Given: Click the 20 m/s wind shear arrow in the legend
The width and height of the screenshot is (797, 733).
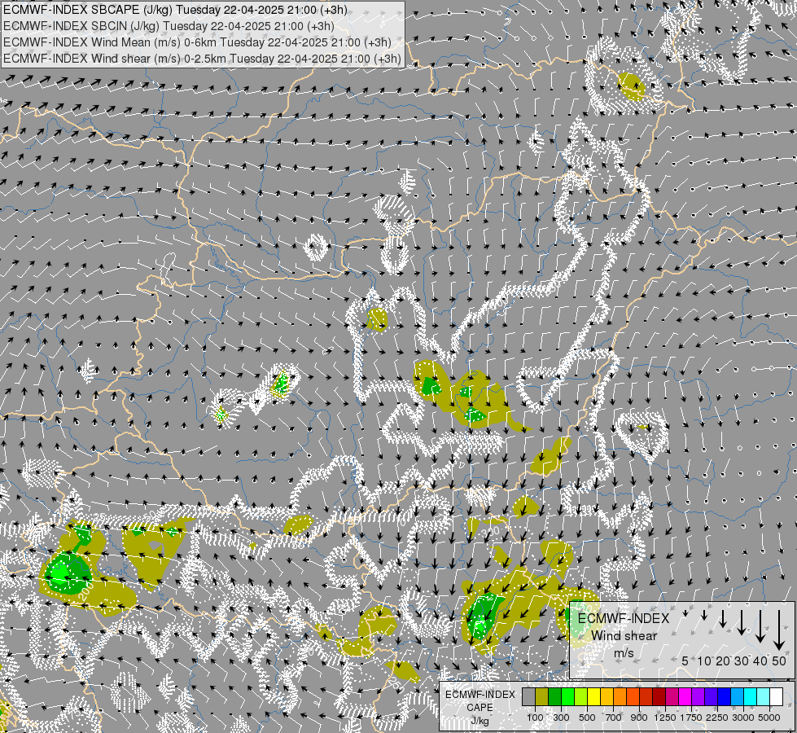Looking at the screenshot, I should coord(723,619).
